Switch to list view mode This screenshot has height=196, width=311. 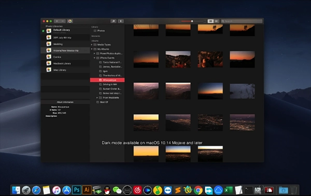(x=216, y=21)
